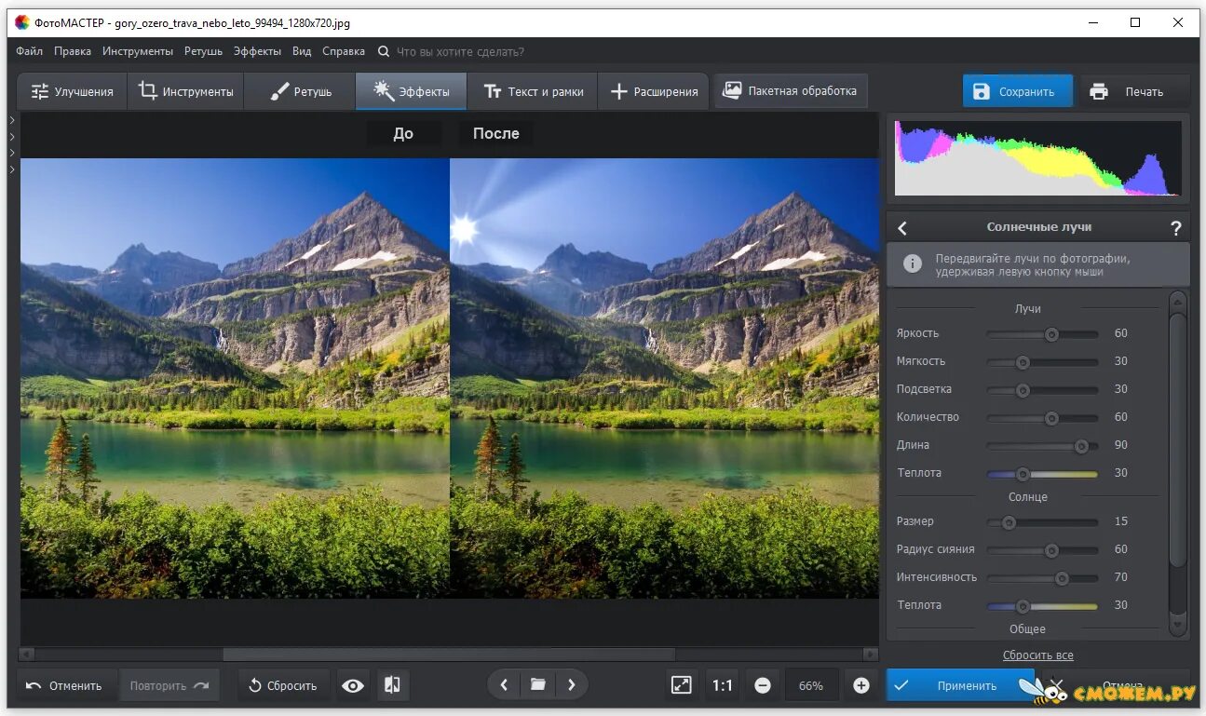Open Ретушь tab
This screenshot has height=716, width=1206.
300,91
